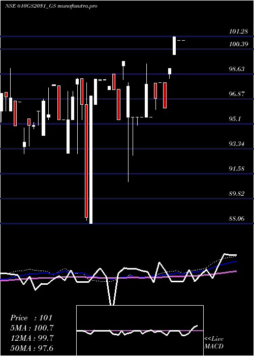Click the 50MA : 97.6 value
254x356 pixels.
point(32,348)
